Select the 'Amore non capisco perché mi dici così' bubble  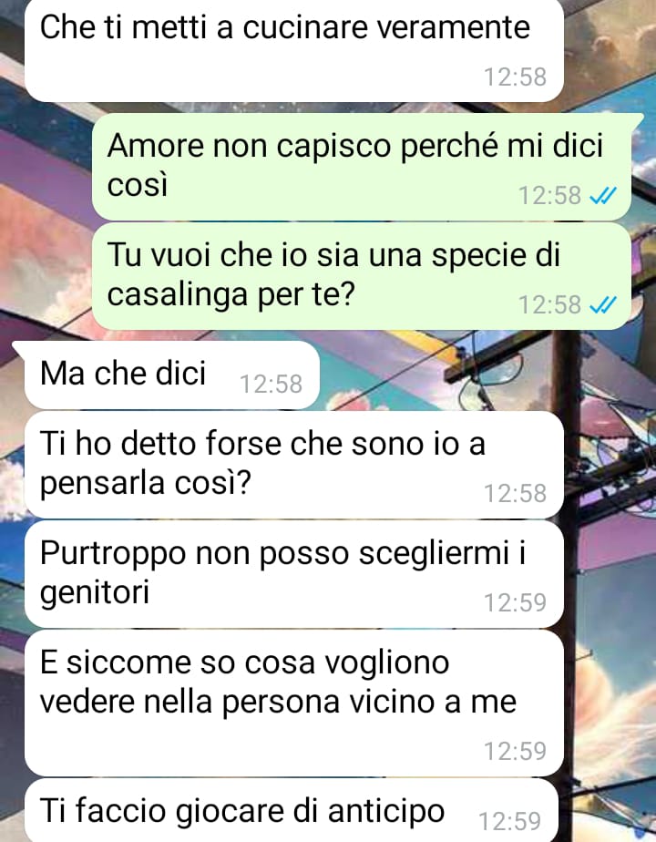point(362,166)
